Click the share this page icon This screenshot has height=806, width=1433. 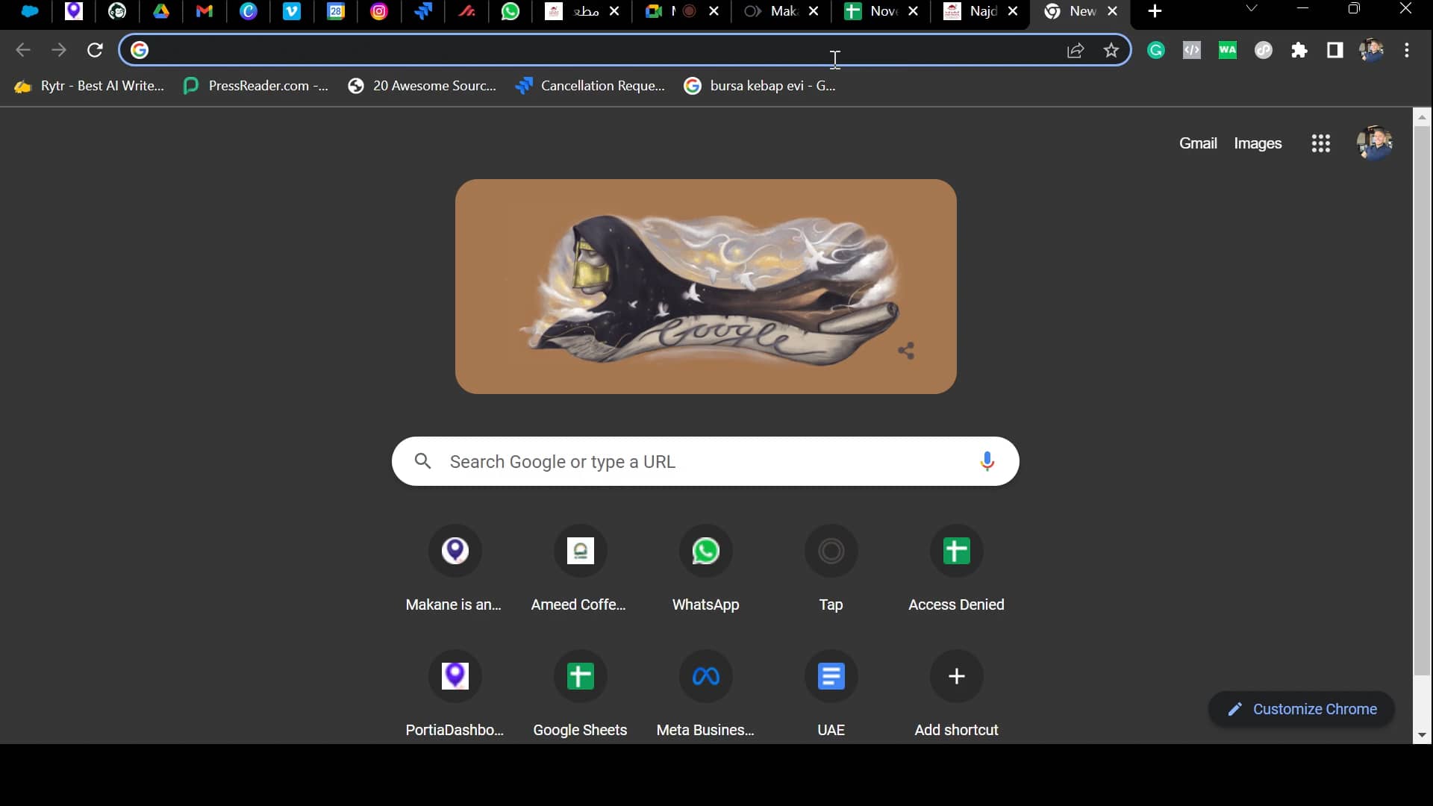1075,50
